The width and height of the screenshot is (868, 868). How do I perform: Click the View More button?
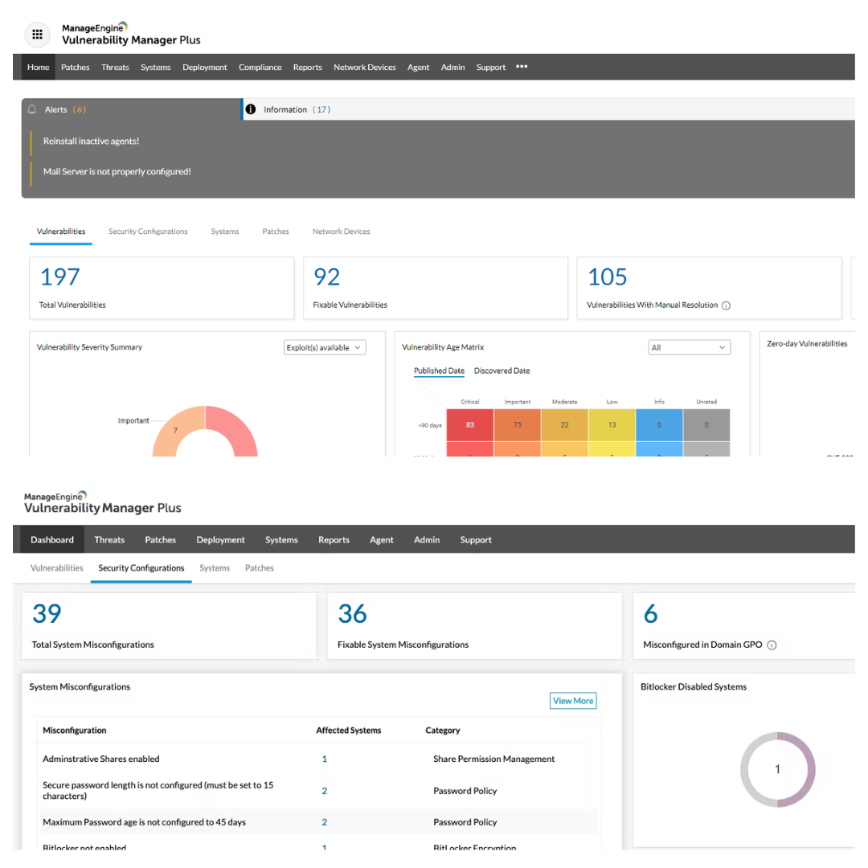click(x=573, y=701)
